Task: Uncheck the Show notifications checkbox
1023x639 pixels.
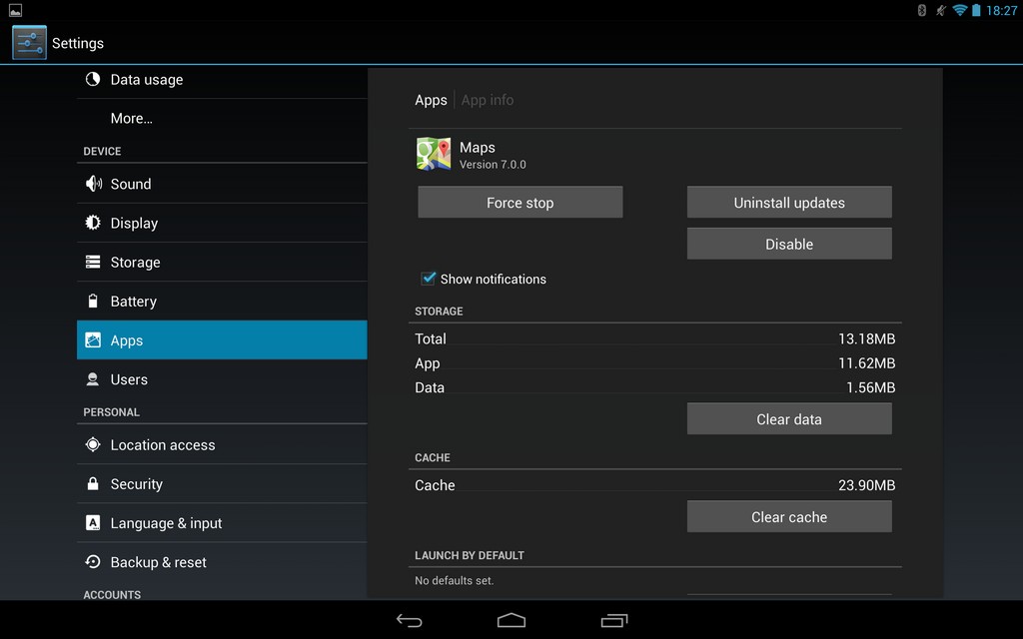Action: (429, 279)
